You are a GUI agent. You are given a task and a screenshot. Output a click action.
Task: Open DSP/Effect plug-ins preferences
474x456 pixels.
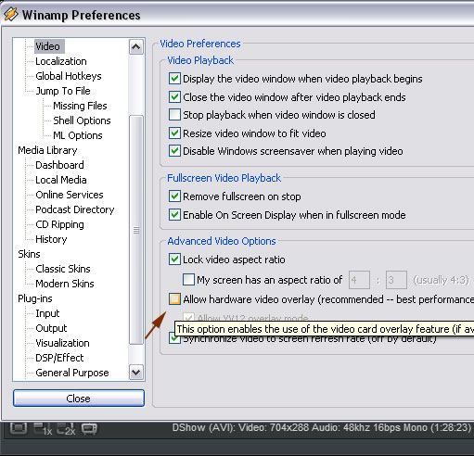59,358
